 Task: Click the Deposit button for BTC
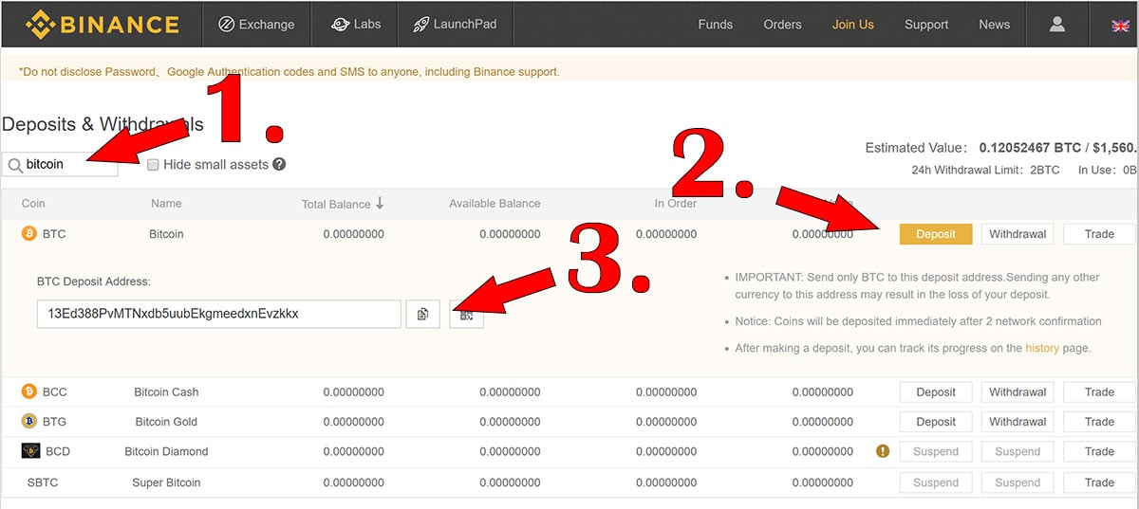(936, 233)
